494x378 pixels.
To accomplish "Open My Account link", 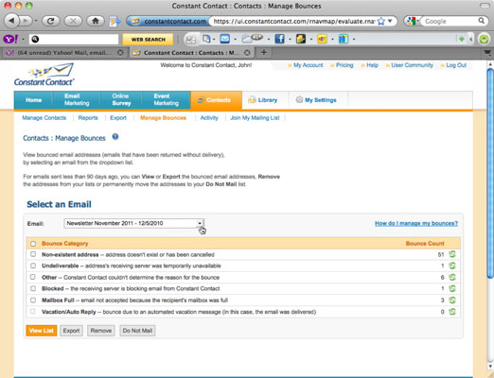I will [308, 65].
